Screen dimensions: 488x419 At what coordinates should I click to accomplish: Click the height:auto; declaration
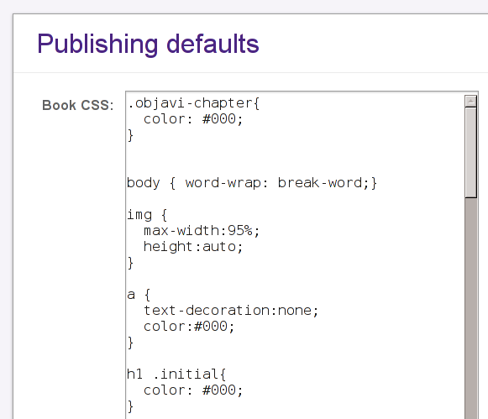point(193,247)
